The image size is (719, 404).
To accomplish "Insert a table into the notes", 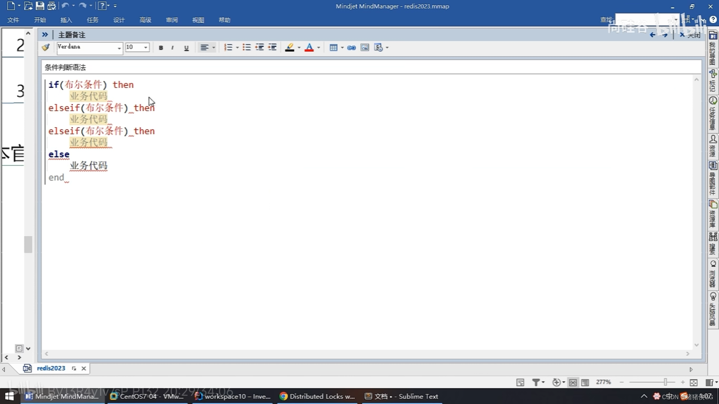I will coord(333,48).
